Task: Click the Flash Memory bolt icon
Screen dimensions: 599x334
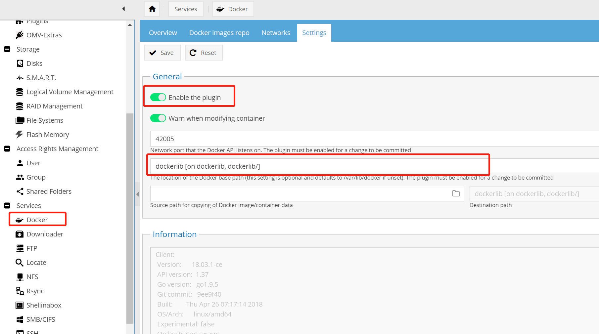Action: pos(20,134)
